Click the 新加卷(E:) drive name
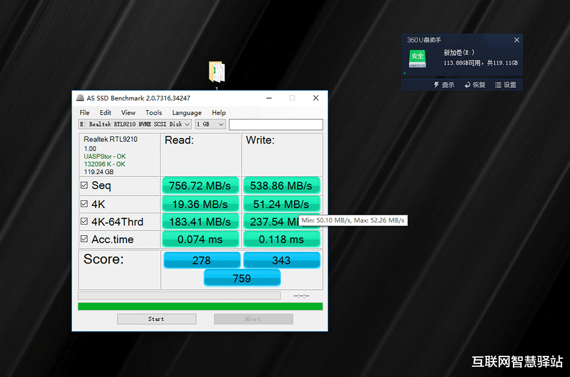This screenshot has height=377, width=570. [459, 53]
